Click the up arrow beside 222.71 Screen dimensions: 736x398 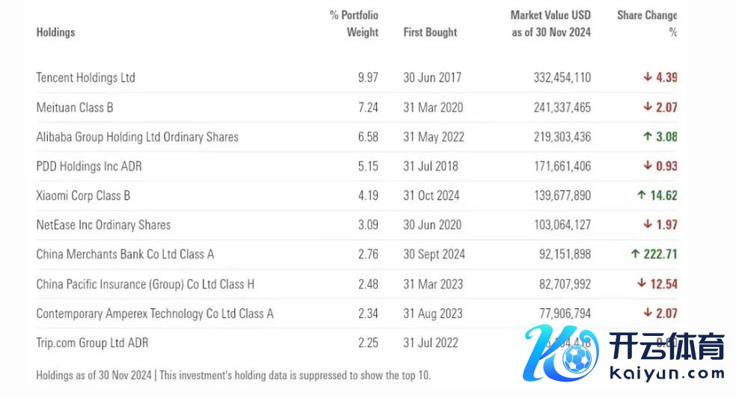pos(635,254)
